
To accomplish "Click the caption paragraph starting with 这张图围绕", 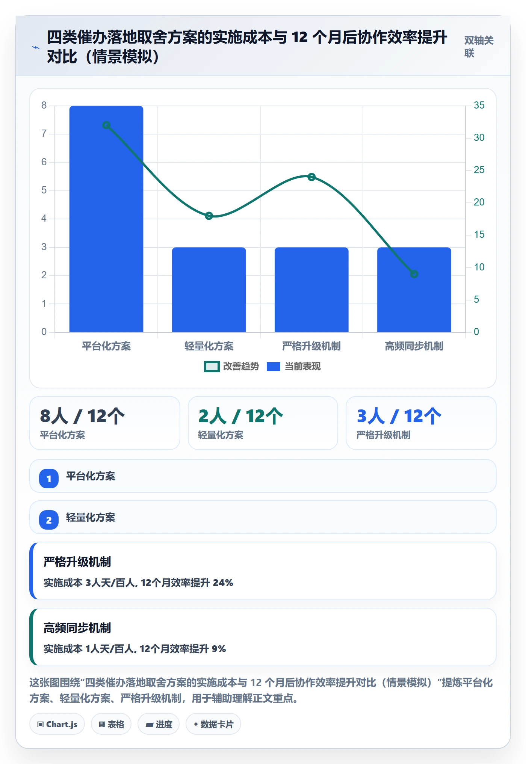I will tap(261, 690).
